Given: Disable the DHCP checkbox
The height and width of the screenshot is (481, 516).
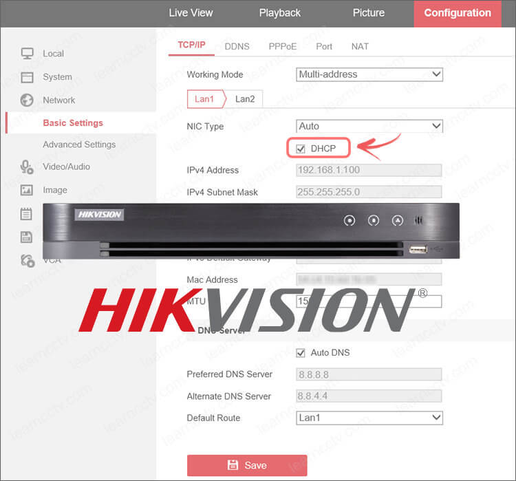Looking at the screenshot, I should coord(301,149).
